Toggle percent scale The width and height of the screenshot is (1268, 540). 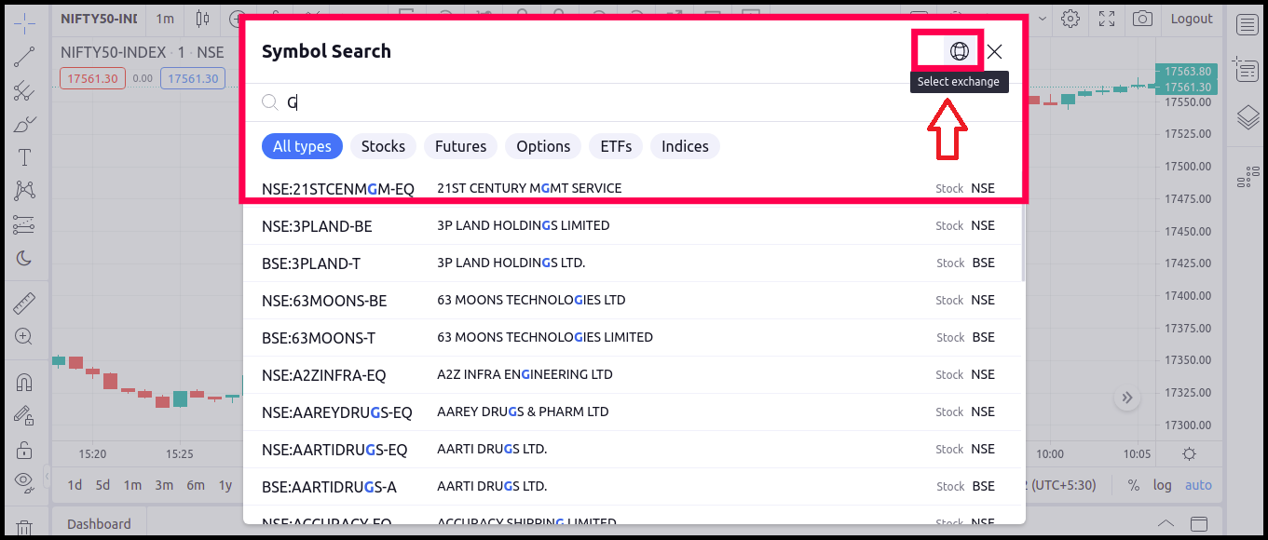[1134, 485]
